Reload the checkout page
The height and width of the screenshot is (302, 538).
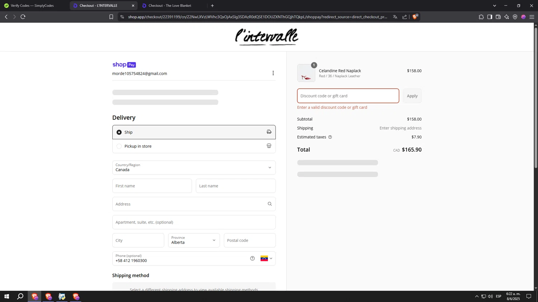click(23, 17)
